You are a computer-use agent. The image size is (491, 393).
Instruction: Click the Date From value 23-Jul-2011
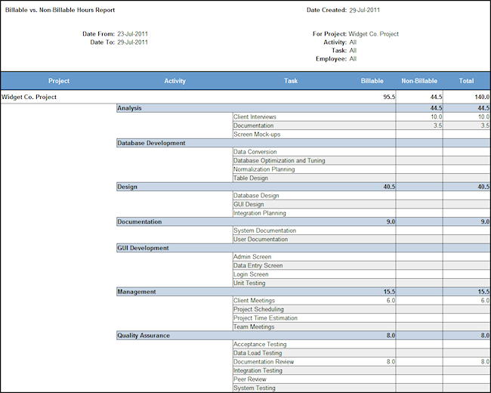click(132, 34)
